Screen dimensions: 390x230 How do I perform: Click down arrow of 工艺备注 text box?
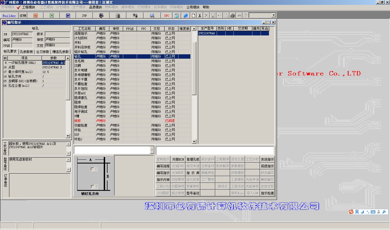(69, 154)
